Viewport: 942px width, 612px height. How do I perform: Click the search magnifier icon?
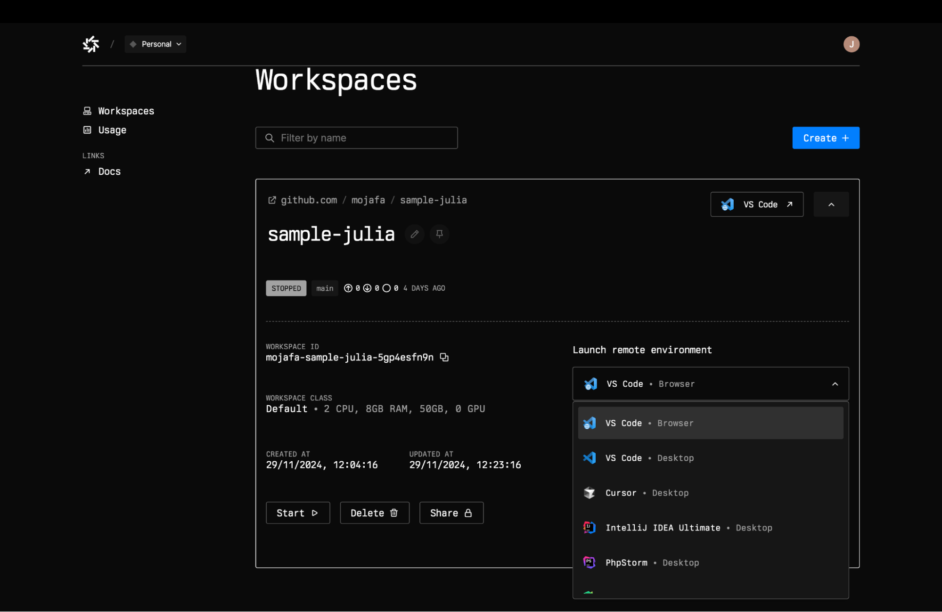pyautogui.click(x=270, y=138)
